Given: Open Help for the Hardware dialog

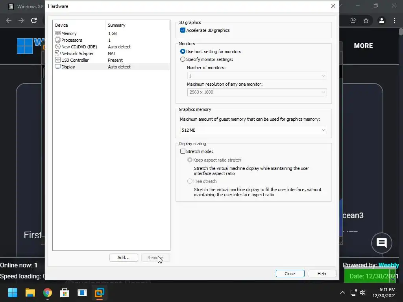Looking at the screenshot, I should click(x=322, y=274).
